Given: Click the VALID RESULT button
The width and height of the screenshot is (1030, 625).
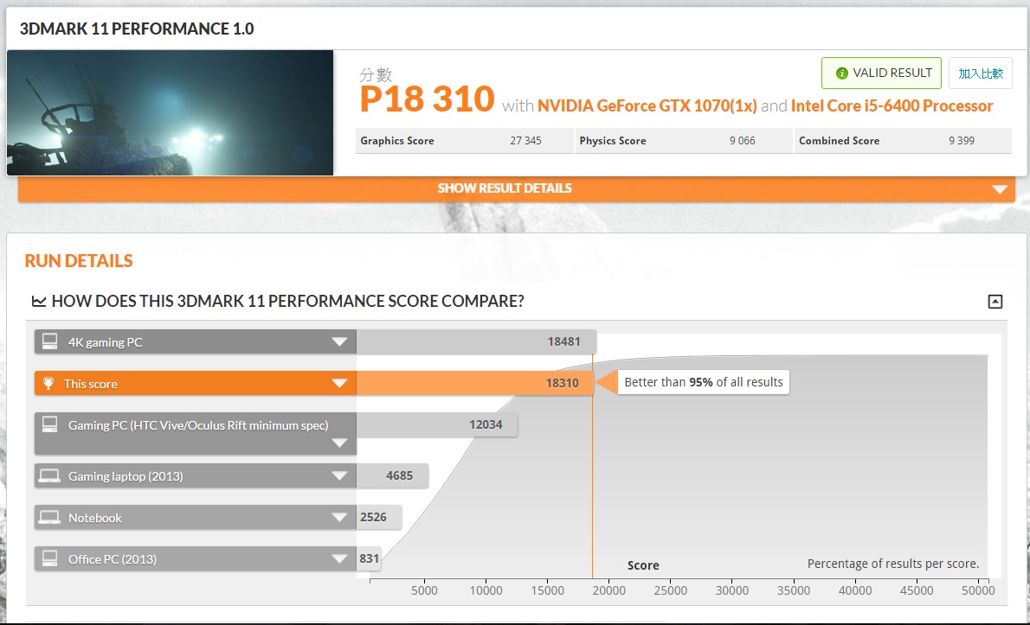Looking at the screenshot, I should pyautogui.click(x=881, y=73).
